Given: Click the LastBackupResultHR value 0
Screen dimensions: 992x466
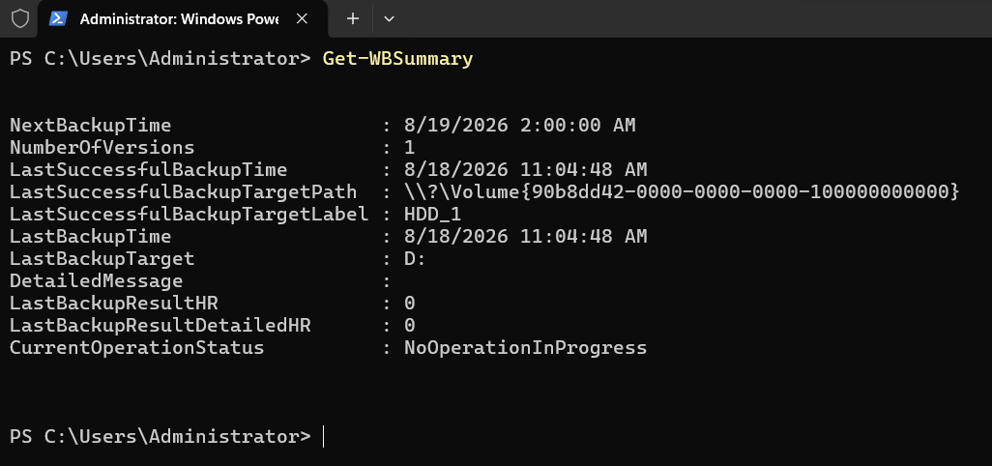Looking at the screenshot, I should (410, 303).
